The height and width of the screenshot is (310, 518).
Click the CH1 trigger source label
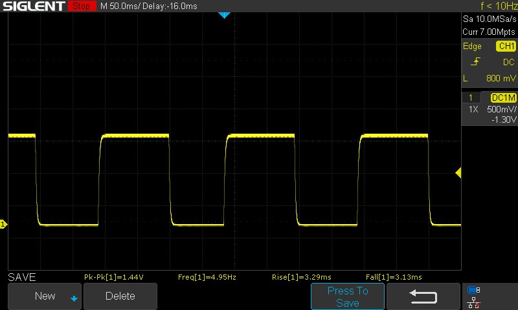coord(506,46)
